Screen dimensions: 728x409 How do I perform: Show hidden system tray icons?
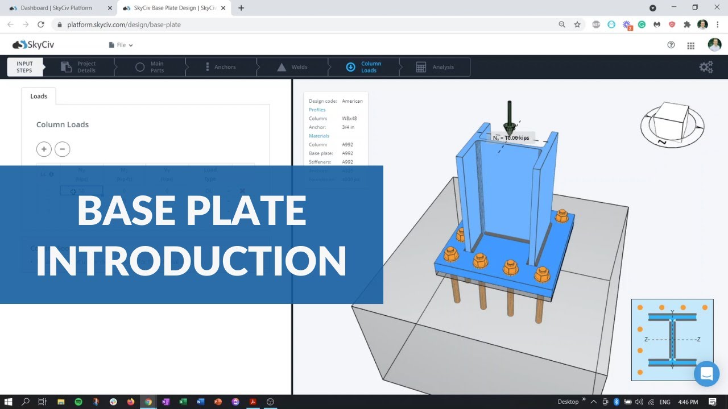click(594, 402)
